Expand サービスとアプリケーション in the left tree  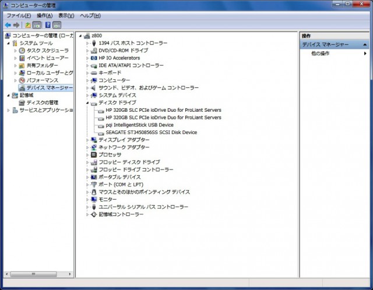click(9, 110)
